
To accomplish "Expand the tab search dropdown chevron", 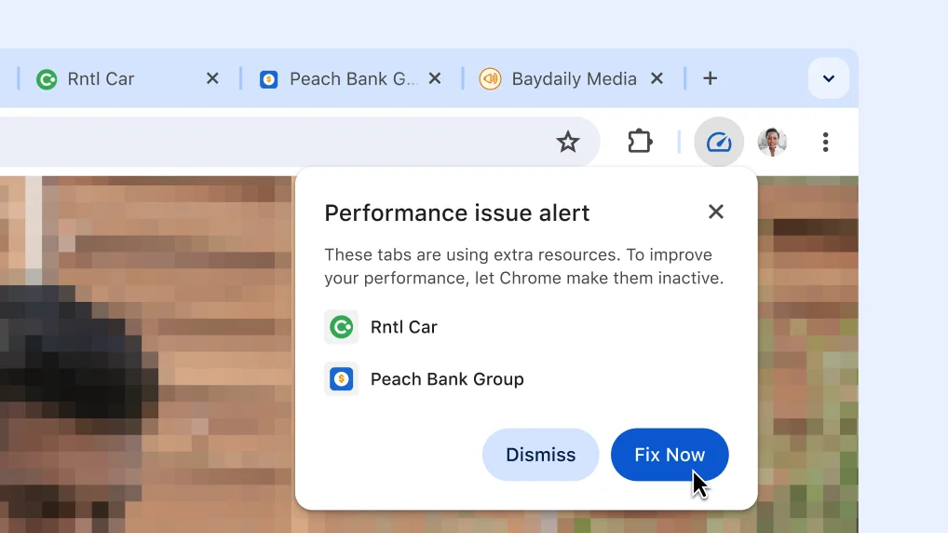I will pos(828,79).
